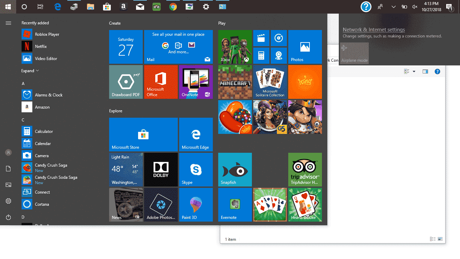Screen dimensions: 460x259
Task: Launch Google Chrome from the taskbar
Action: 173,7
